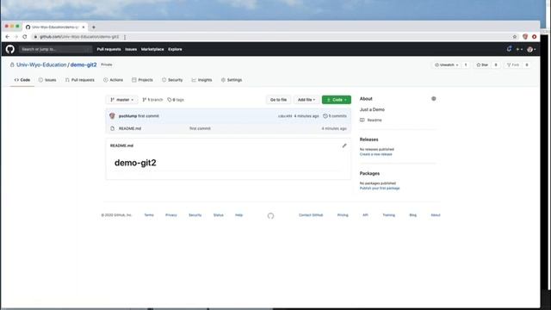View the 0 tags link
This screenshot has height=310, width=551.
176,100
